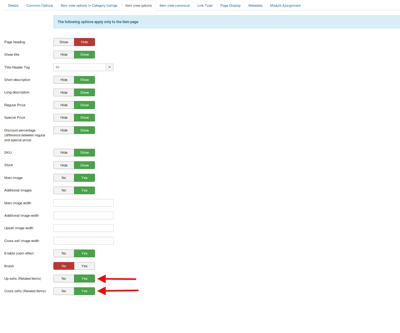The height and width of the screenshot is (333, 400).
Task: Hide the SKU field
Action: click(64, 152)
